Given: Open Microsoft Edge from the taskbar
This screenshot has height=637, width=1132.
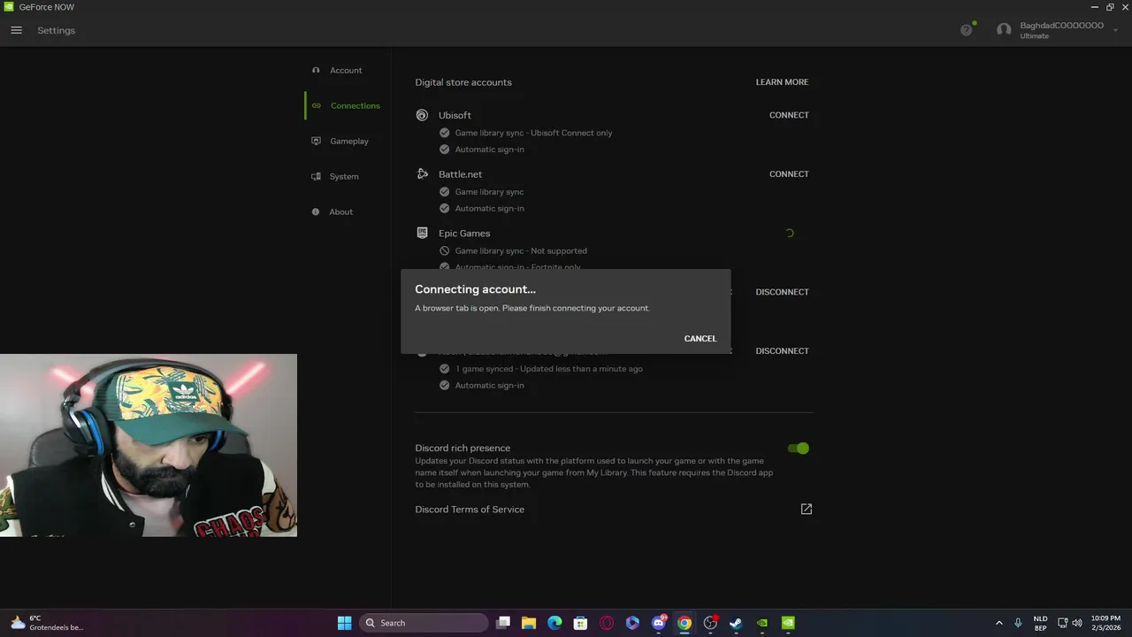Looking at the screenshot, I should [x=555, y=623].
